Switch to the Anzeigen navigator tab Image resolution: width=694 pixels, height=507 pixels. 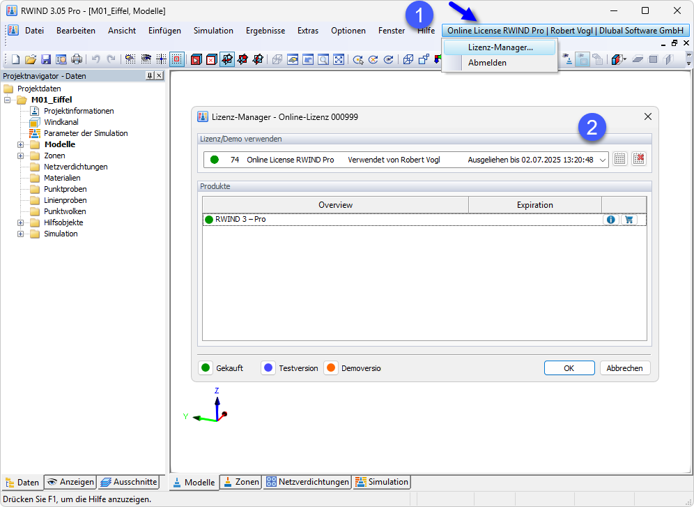point(70,482)
